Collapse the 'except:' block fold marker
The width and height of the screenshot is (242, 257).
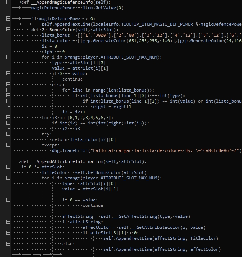point(8,145)
